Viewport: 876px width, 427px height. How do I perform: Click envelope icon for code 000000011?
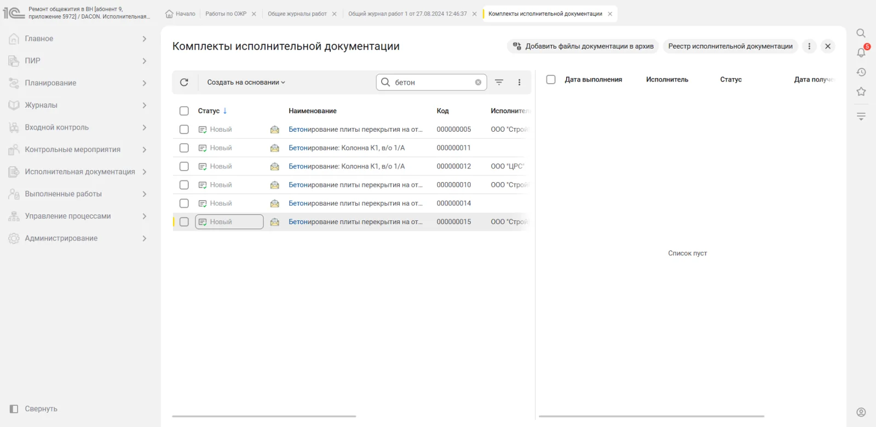[275, 148]
